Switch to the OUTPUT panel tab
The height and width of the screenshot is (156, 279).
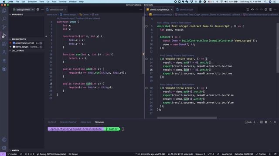point(52,122)
